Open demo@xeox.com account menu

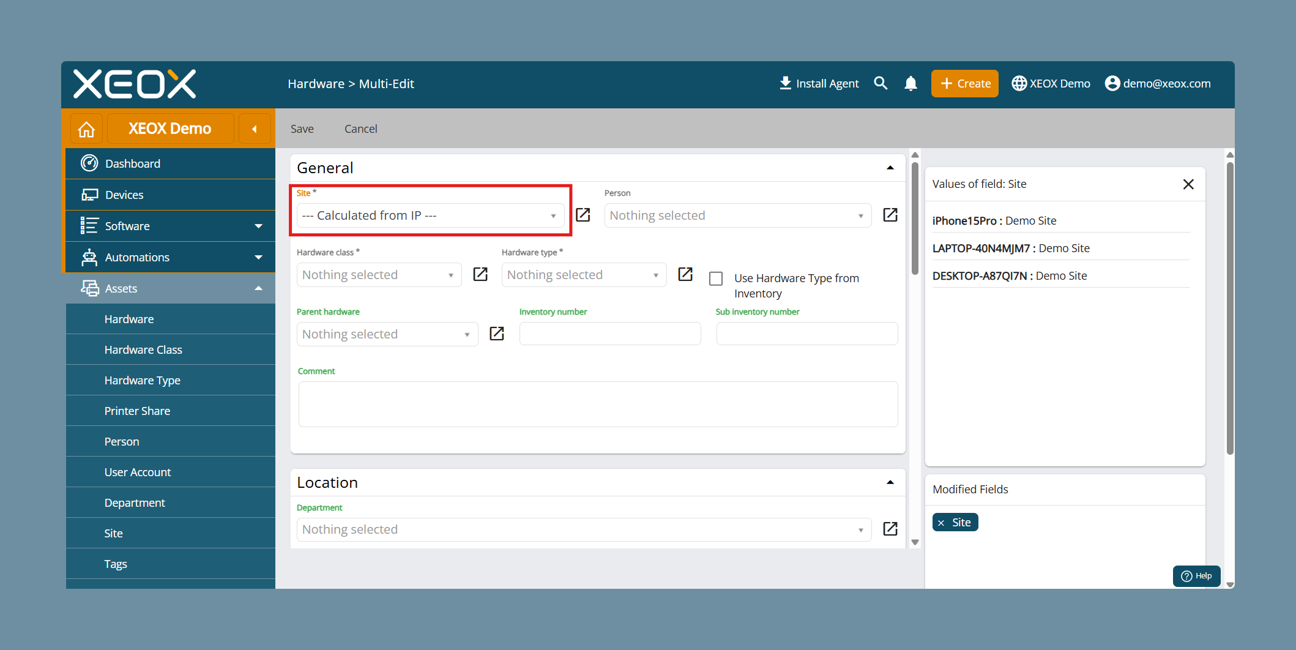tap(1158, 83)
